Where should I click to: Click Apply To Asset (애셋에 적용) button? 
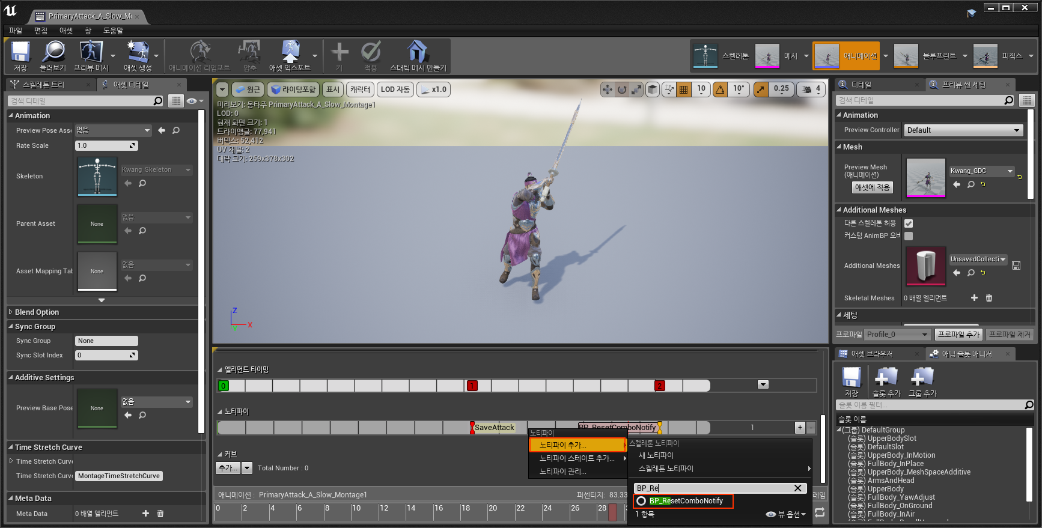[x=873, y=187]
